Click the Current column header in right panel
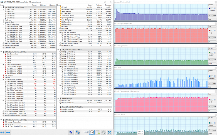The image size is (217, 135). [x=90, y=5]
